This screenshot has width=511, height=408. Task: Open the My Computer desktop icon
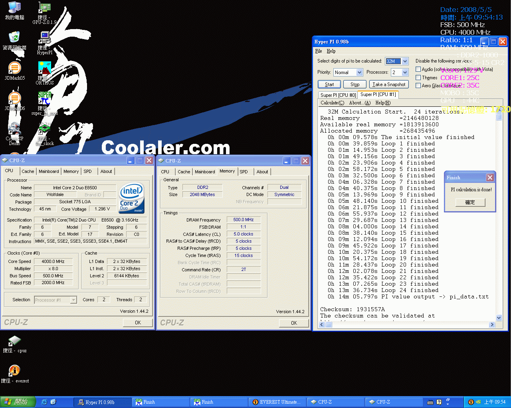[14, 11]
